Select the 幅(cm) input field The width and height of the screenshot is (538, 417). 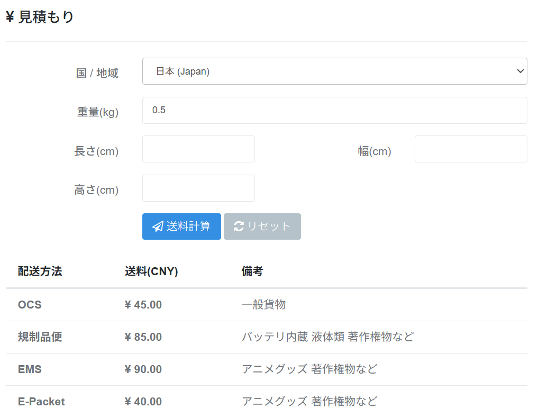470,149
